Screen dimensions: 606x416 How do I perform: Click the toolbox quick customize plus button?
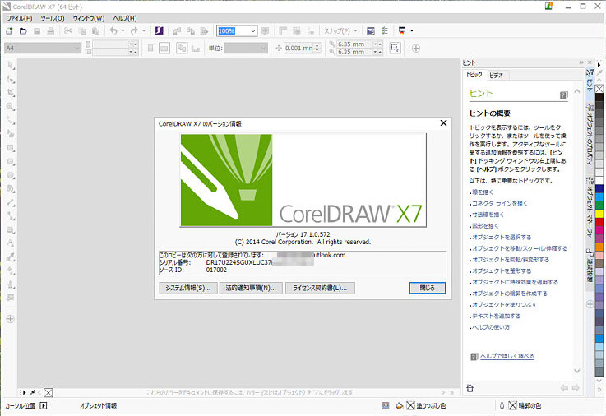[11, 319]
